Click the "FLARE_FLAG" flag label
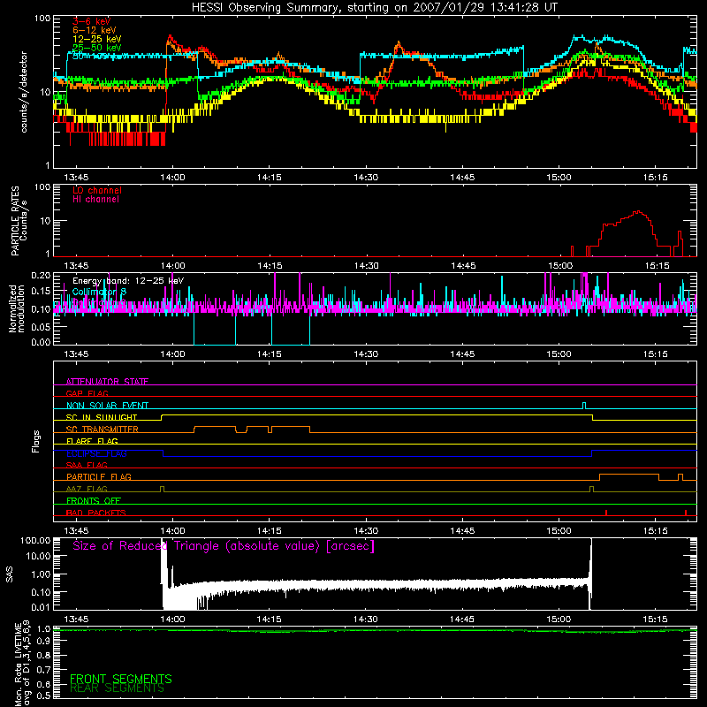The height and width of the screenshot is (707, 707). click(92, 441)
